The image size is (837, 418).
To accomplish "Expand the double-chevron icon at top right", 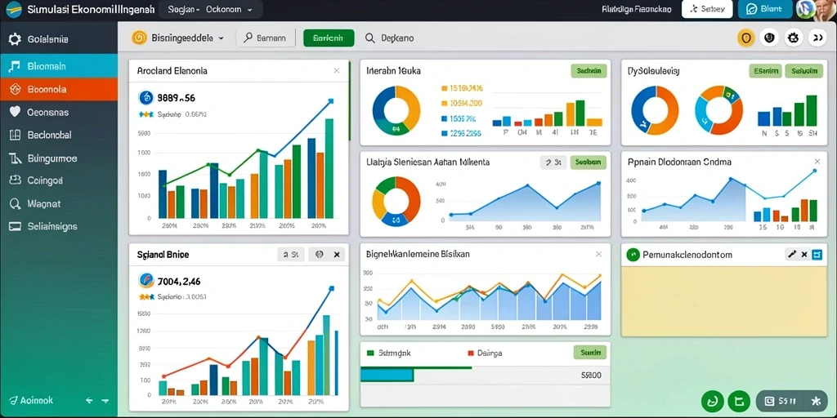I will [817, 38].
